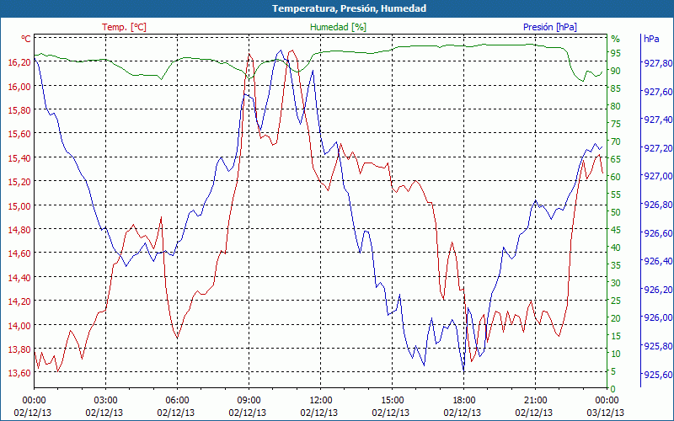Click the pressure axis value '925,80'
The image size is (674, 421).
657,346
